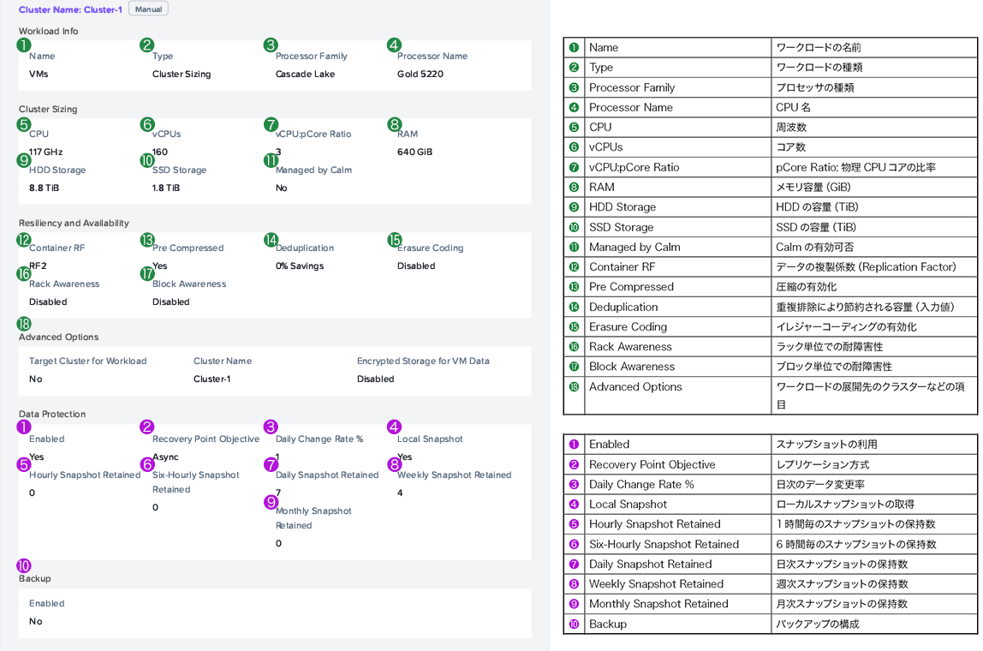Viewport: 983px width, 651px height.
Task: Click green badge 1 above the VMs name
Action: [x=24, y=45]
